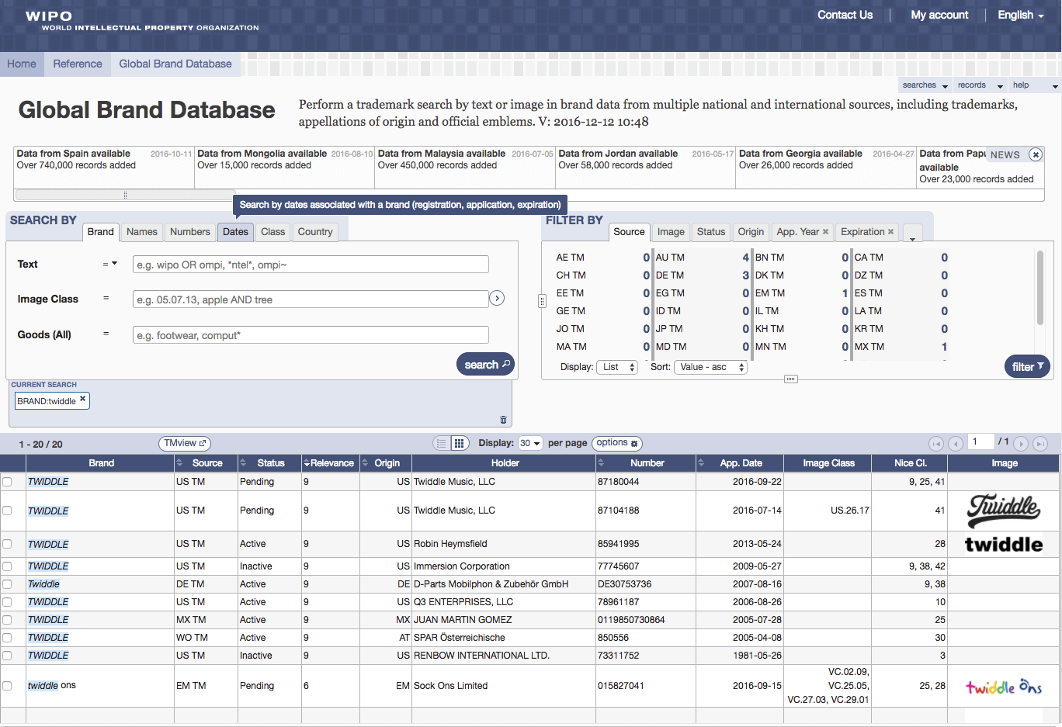Open the TMview link
Viewport: 1062px width, 727px height.
[x=185, y=443]
